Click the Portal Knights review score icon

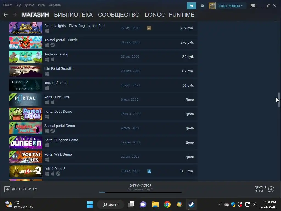click(149, 28)
